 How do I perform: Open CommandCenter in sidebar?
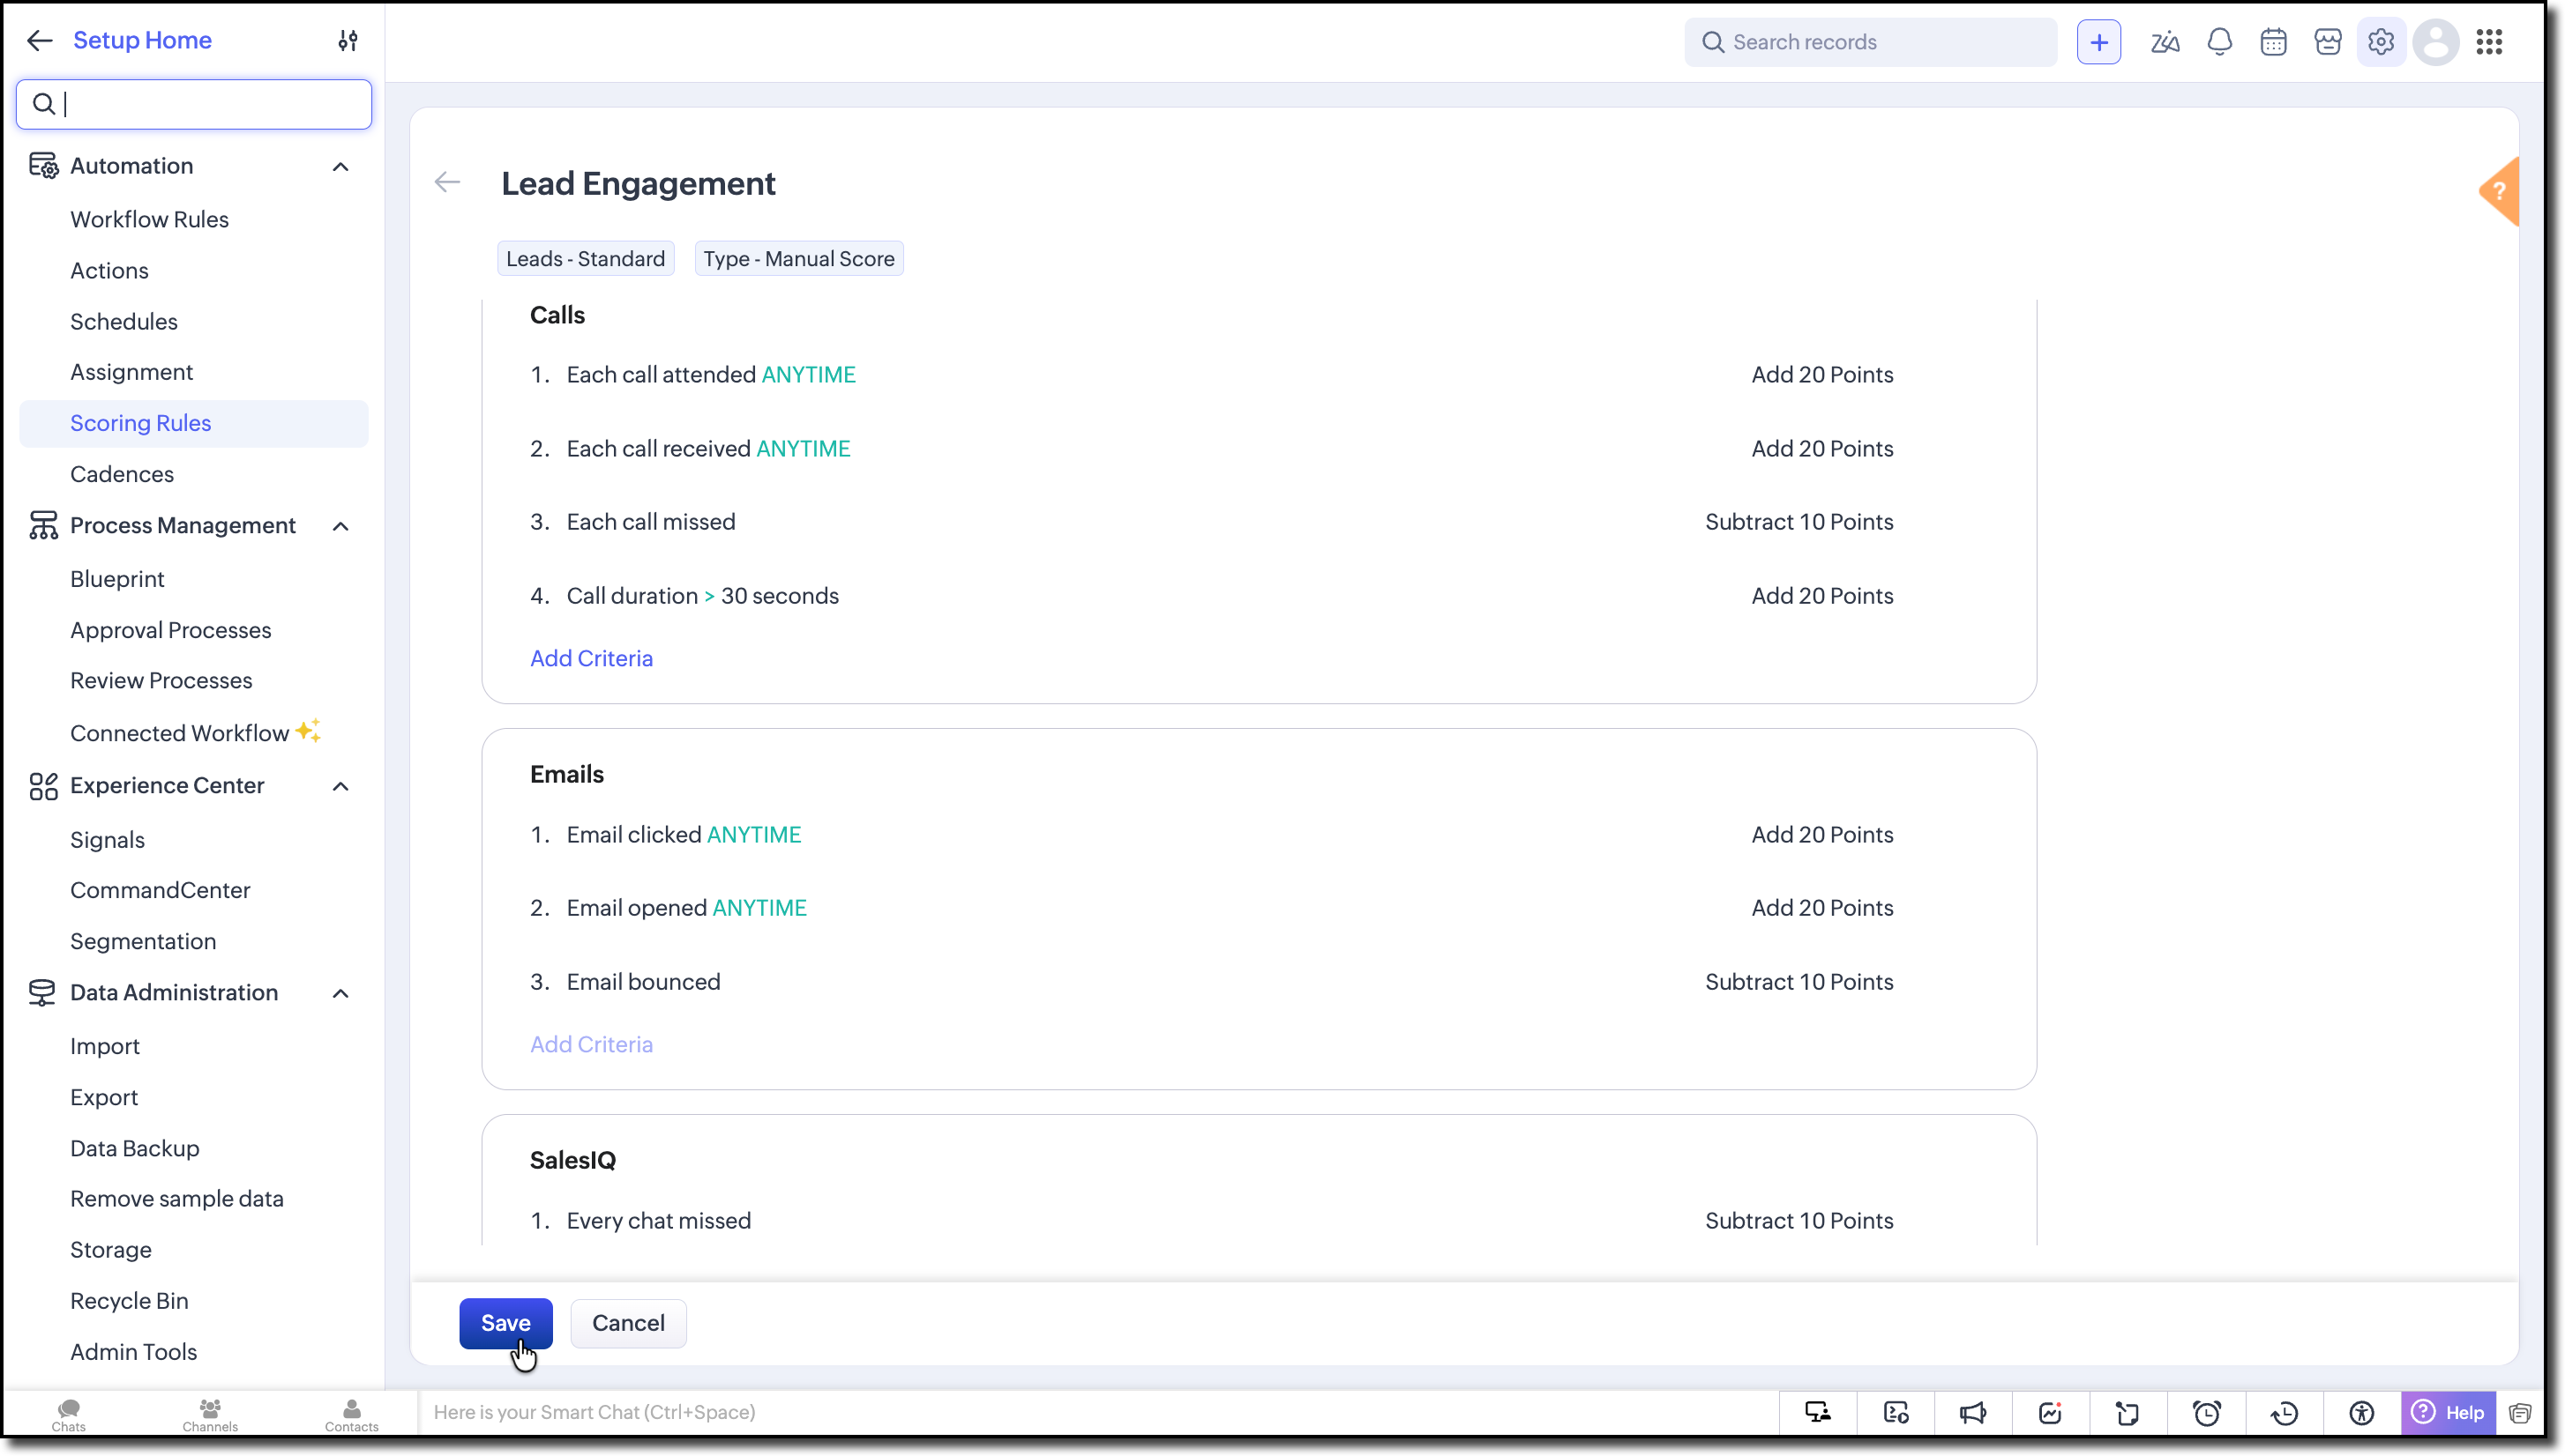pos(161,890)
